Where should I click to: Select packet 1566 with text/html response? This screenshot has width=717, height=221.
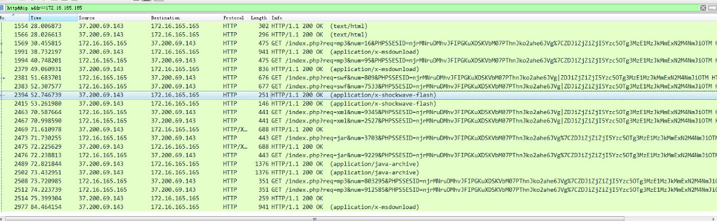(358, 35)
